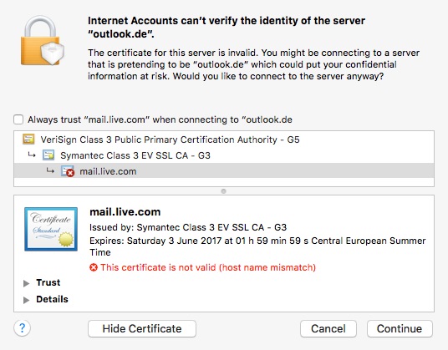Image resolution: width=448 pixels, height=350 pixels.
Task: Click the Issued by Symantec line
Action: [x=188, y=227]
